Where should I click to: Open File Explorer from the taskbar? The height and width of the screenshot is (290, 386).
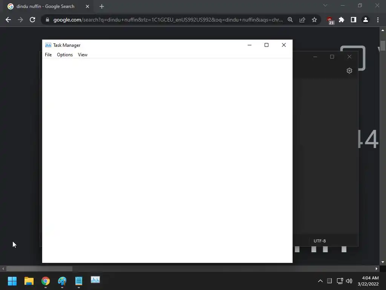point(29,281)
